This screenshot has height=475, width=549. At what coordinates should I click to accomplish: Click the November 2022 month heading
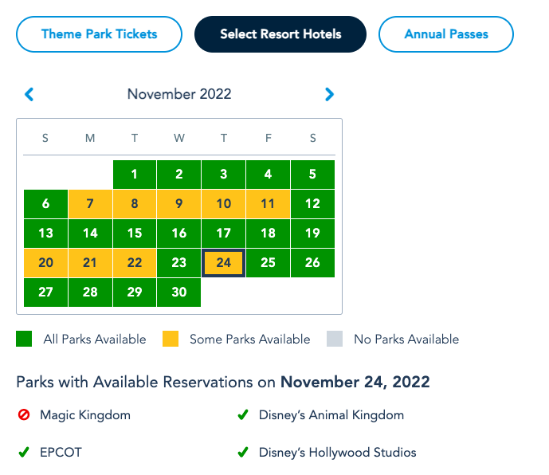(x=179, y=95)
